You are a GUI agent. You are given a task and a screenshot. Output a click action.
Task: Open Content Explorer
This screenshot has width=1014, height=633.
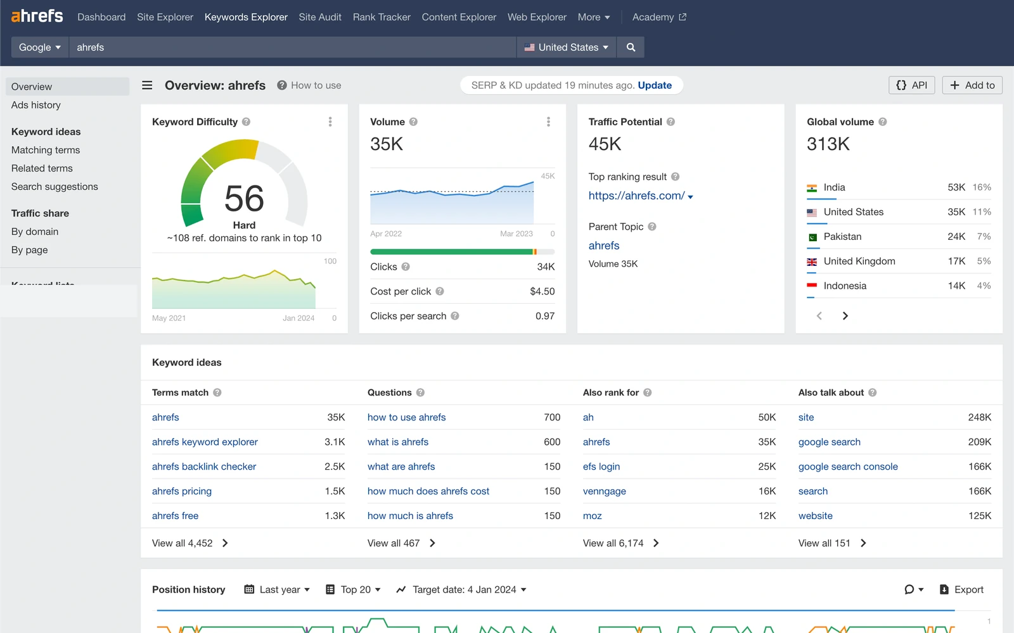[459, 17]
